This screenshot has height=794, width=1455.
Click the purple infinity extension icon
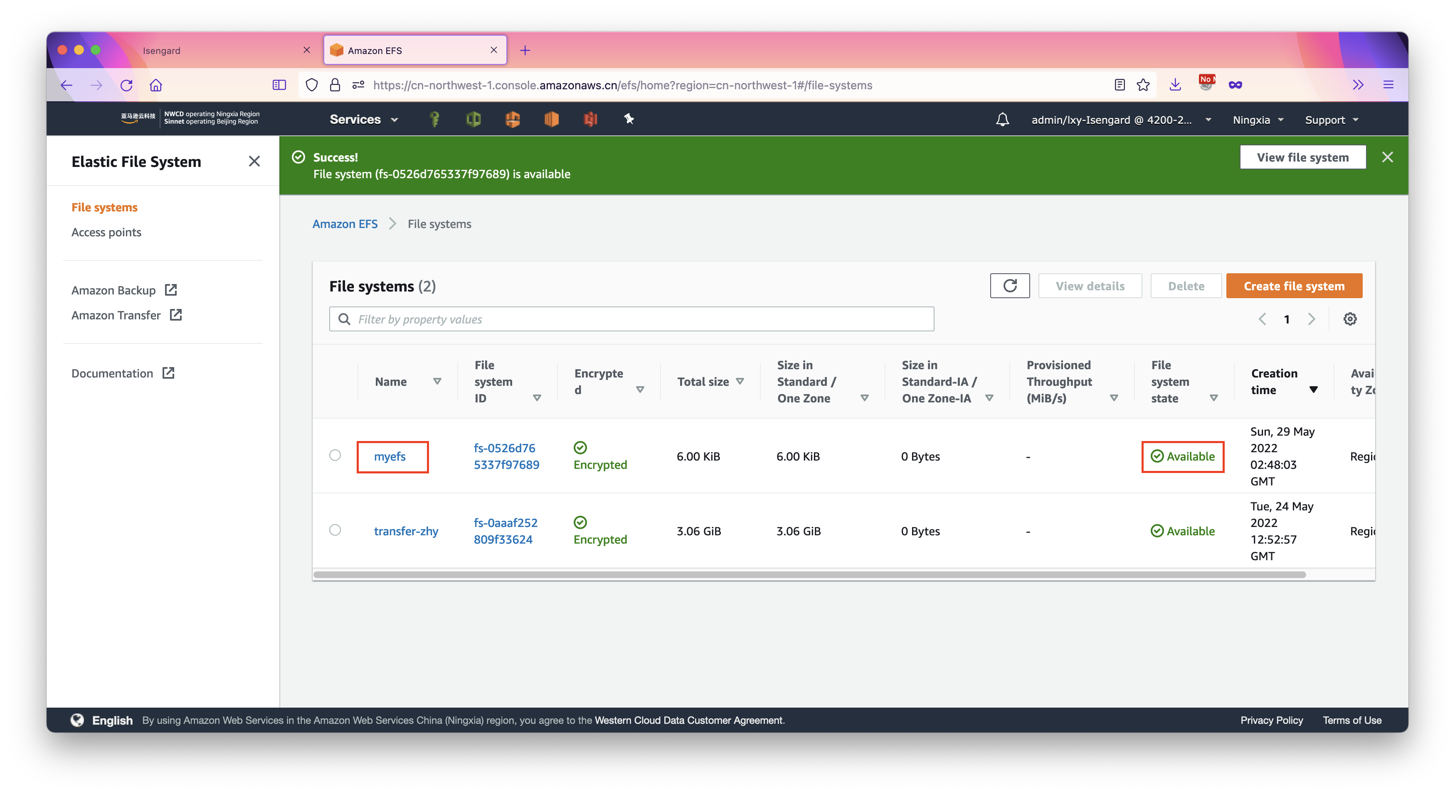[x=1235, y=85]
